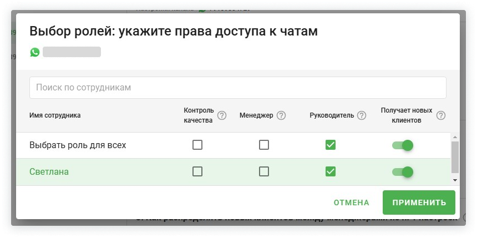Viewport: 477px width, 238px height.
Task: Select the employee name Светлана
Action: pos(49,172)
